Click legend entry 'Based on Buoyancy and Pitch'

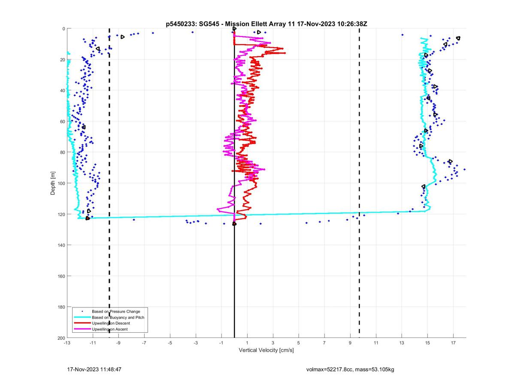click(118, 317)
